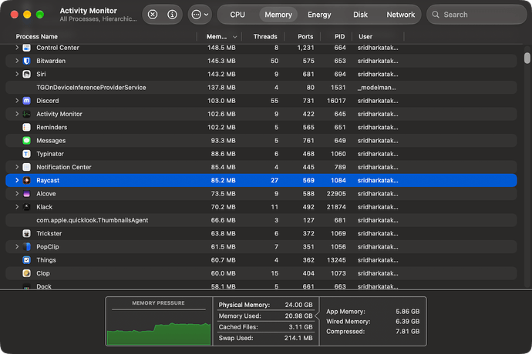The width and height of the screenshot is (532, 354).
Task: Click the stop process (X) toolbar button
Action: point(153,15)
